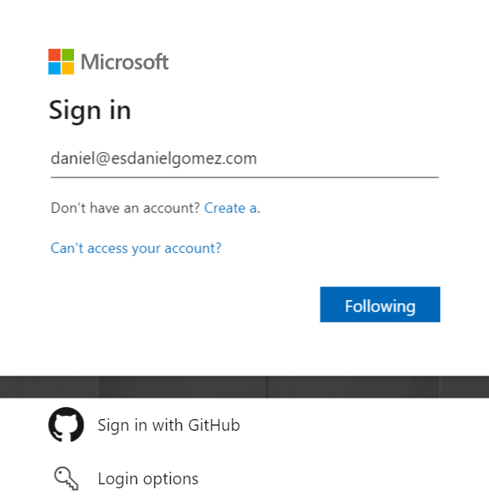
Task: Click the yellow square in Microsoft logo
Action: pos(68,69)
